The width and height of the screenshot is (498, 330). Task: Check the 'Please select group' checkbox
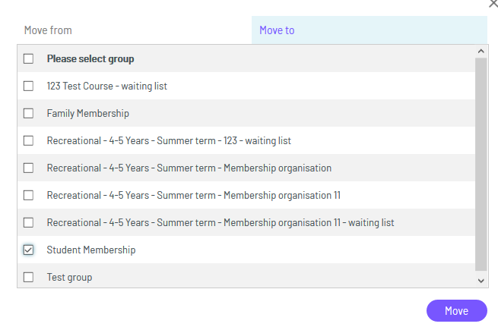29,58
